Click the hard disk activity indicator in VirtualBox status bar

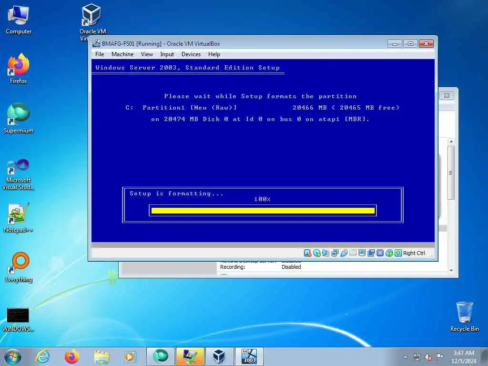(307, 253)
